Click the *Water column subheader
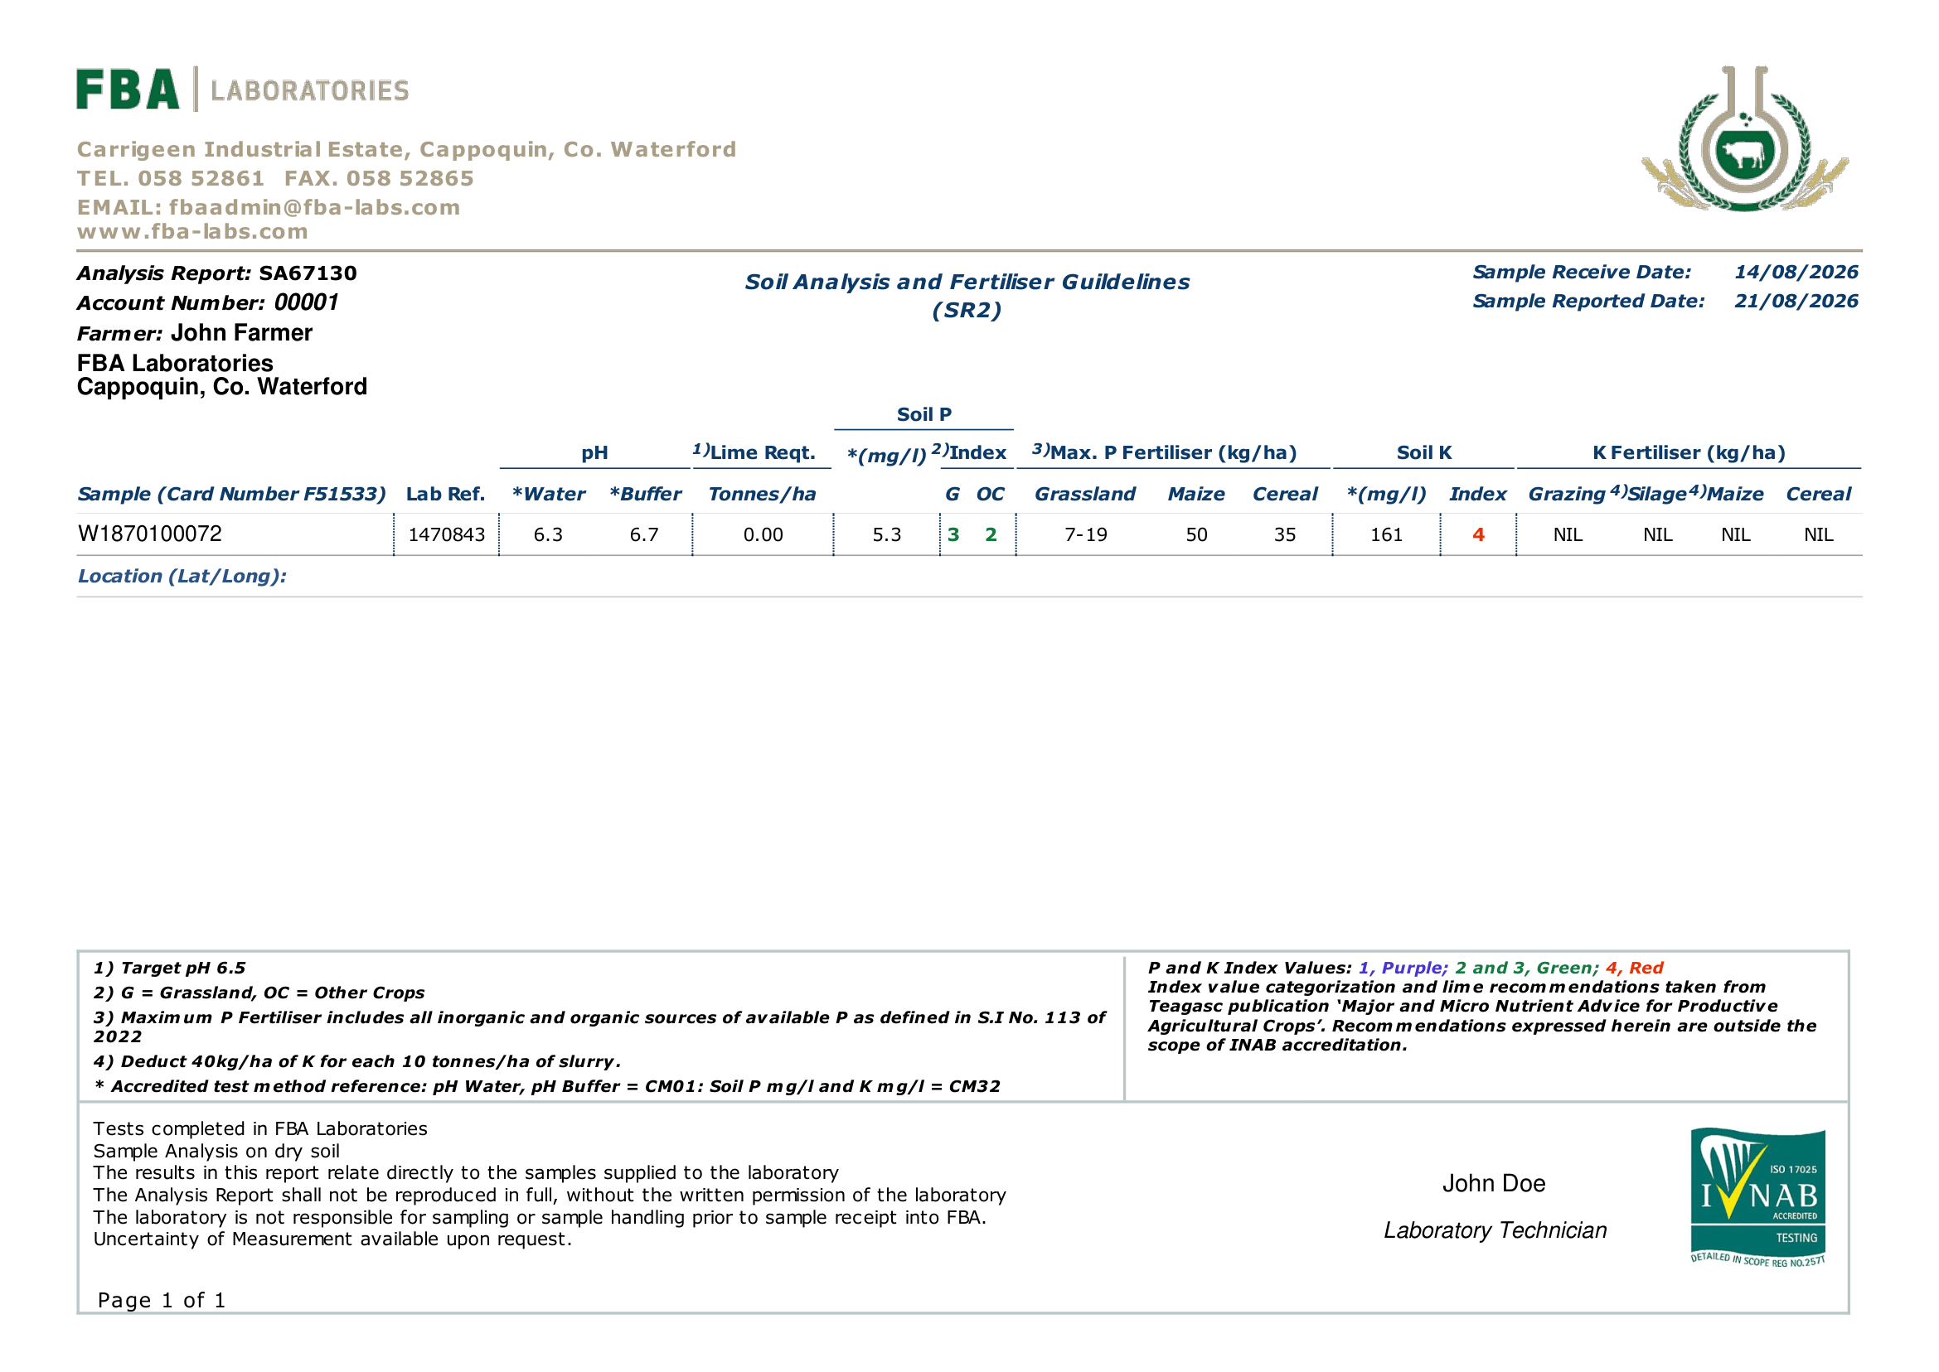Screen dimensions: 1939x1372 [x=549, y=495]
